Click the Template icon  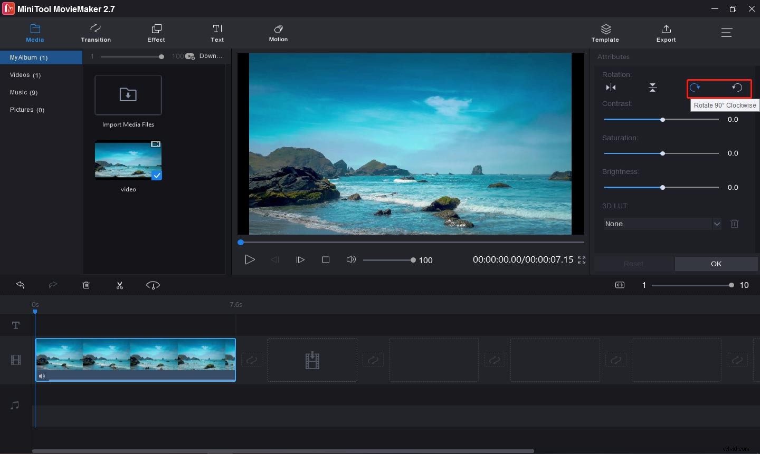click(x=605, y=33)
